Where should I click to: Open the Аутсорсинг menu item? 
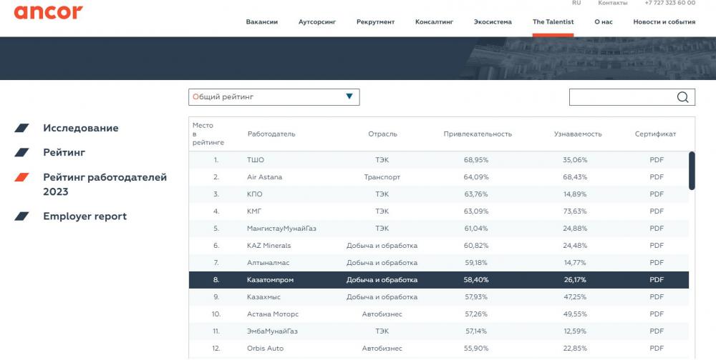(316, 22)
